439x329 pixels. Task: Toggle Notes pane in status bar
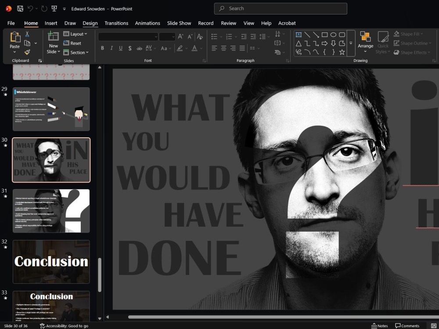tap(380, 325)
